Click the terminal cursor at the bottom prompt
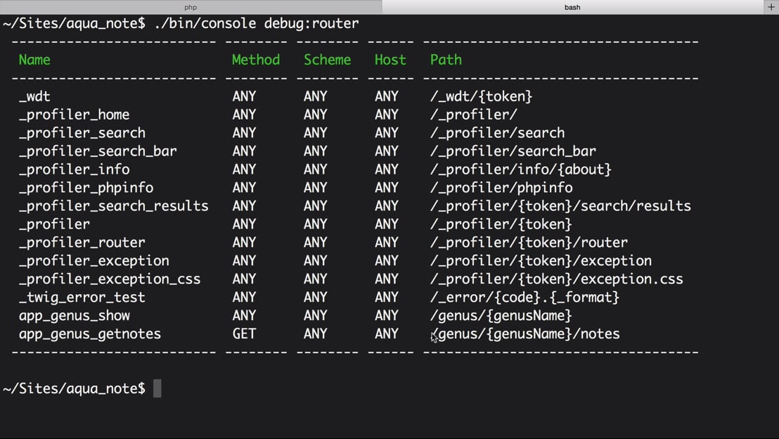779x439 pixels. (157, 388)
